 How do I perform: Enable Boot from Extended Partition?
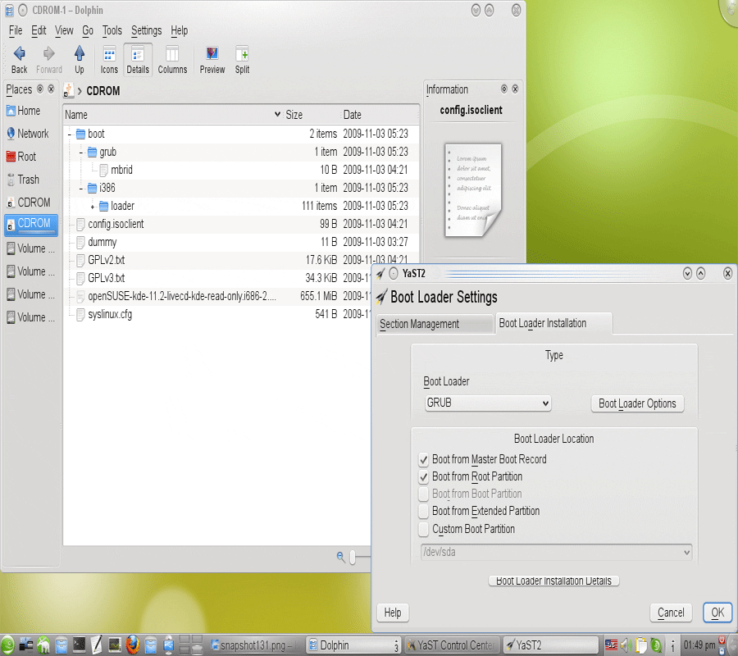click(424, 512)
